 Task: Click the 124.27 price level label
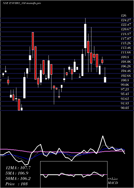(x=126, y=20)
